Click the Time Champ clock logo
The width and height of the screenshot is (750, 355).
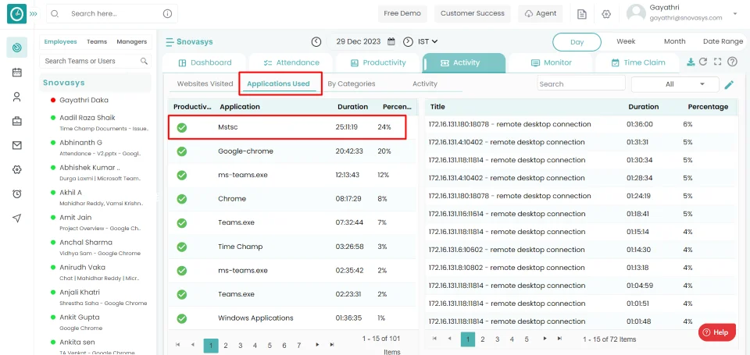click(x=16, y=14)
